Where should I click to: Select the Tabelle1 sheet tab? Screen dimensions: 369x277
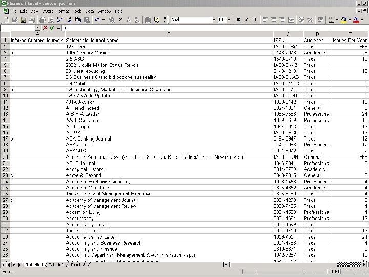(x=34, y=265)
